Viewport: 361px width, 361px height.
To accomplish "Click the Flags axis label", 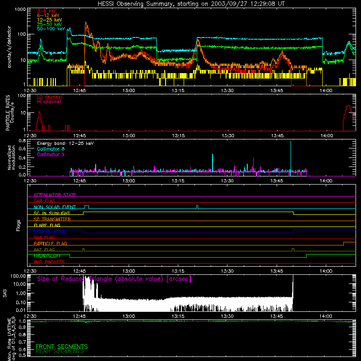I will (19, 225).
